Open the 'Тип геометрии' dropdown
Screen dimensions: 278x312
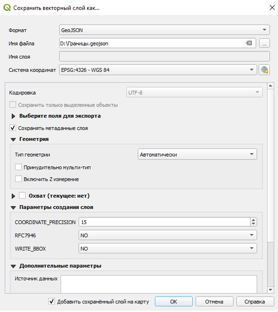[x=197, y=154]
